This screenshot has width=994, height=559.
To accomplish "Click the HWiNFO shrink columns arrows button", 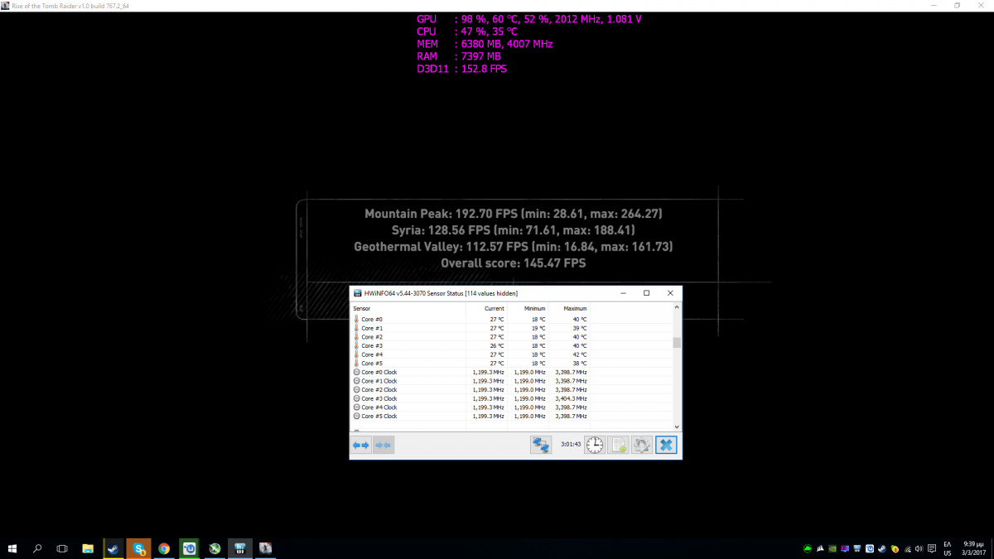I will click(383, 445).
